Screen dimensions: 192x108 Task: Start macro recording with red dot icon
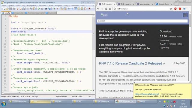89,9
